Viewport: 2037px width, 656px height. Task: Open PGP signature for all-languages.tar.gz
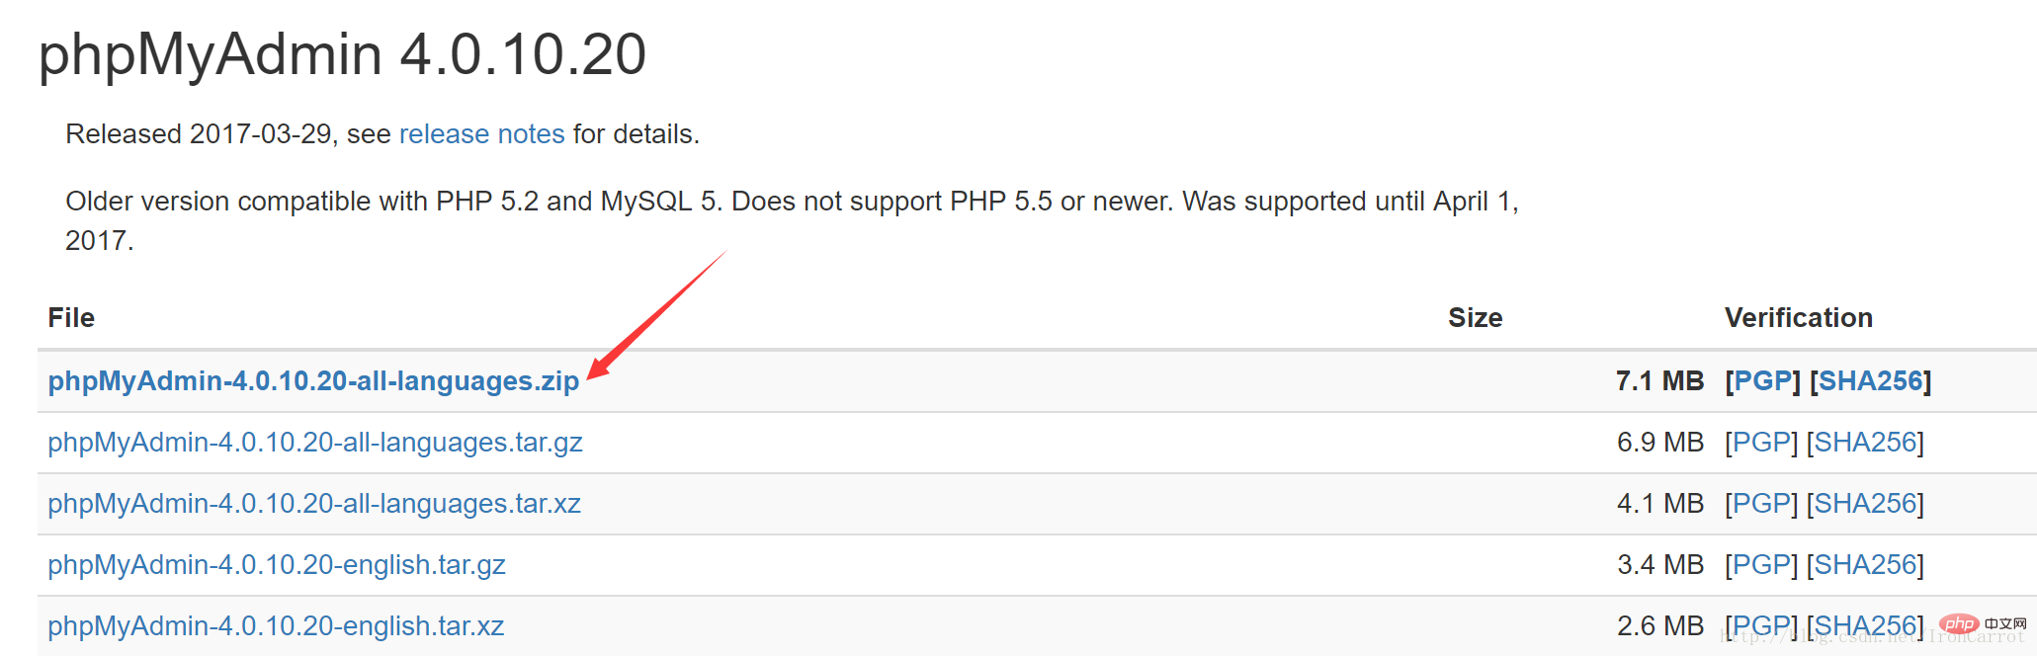coord(1761,442)
